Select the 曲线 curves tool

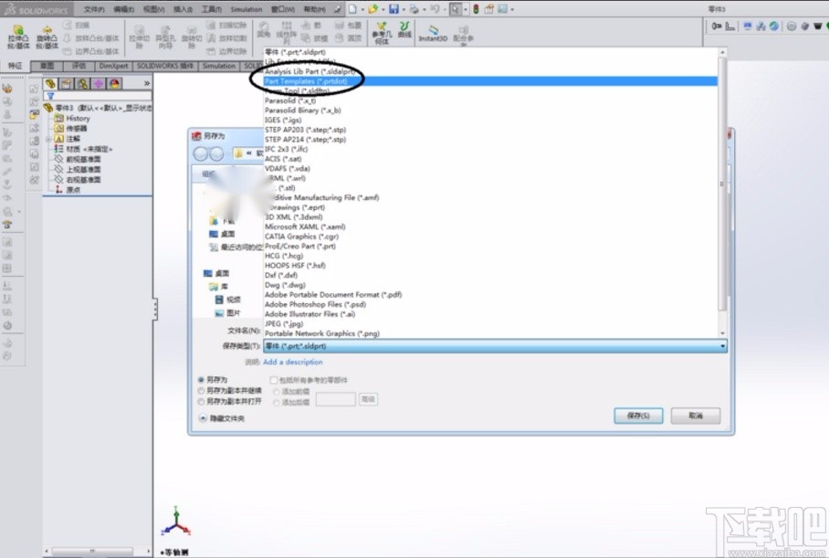point(404,29)
